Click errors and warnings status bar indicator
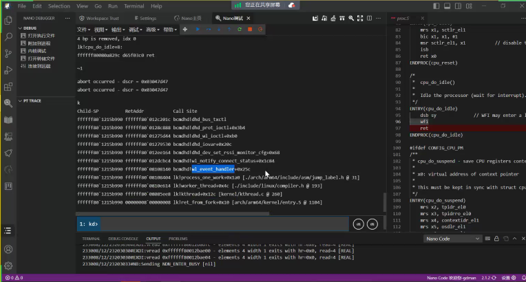 [x=14, y=278]
